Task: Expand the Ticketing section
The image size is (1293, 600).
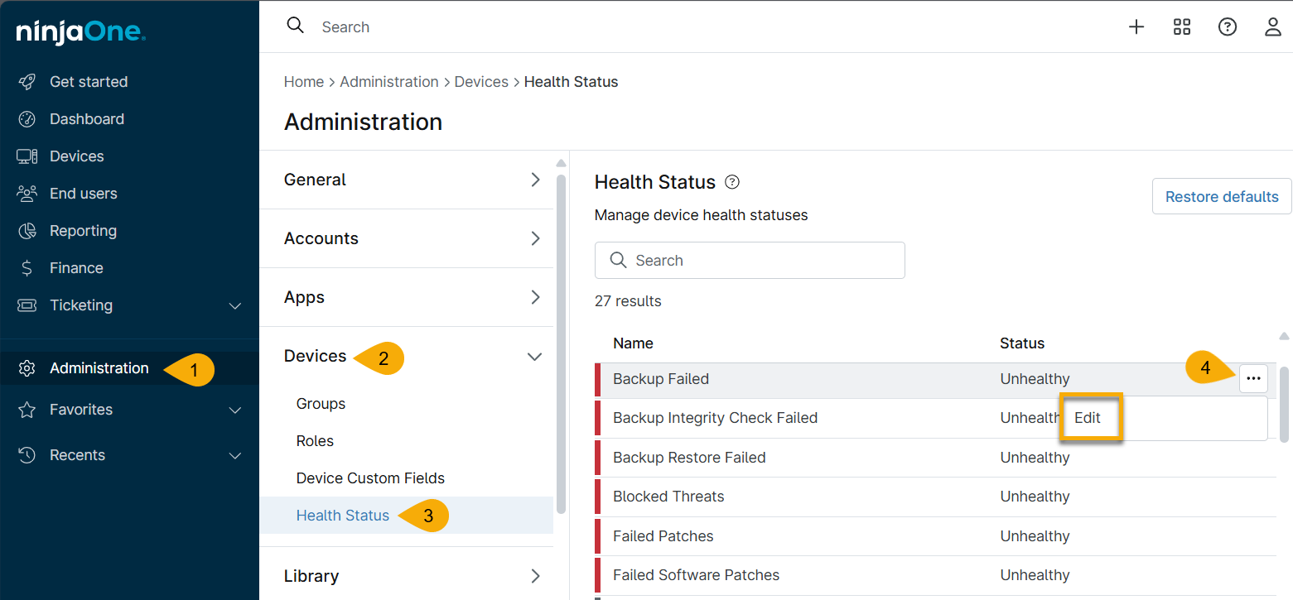Action: [234, 305]
